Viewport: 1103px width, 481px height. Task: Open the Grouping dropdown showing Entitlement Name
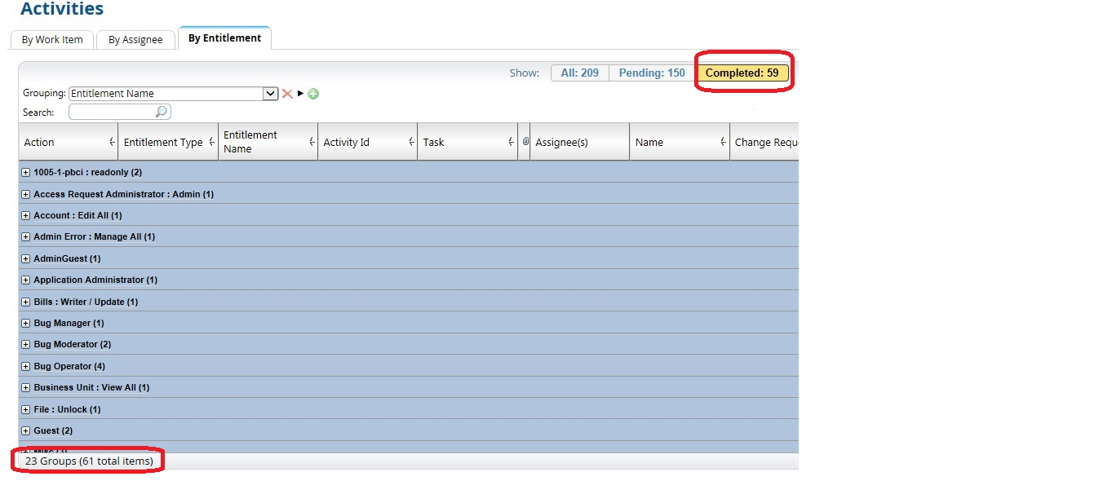270,93
